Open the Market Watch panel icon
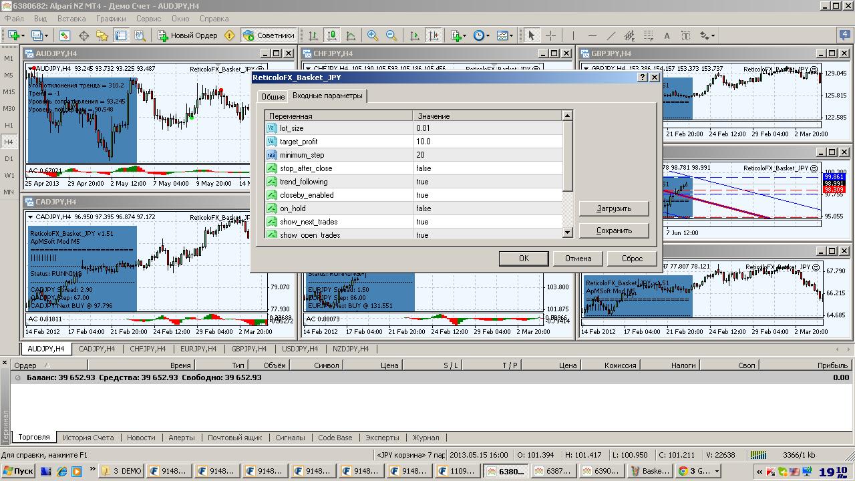The height and width of the screenshot is (481, 855). [65, 35]
